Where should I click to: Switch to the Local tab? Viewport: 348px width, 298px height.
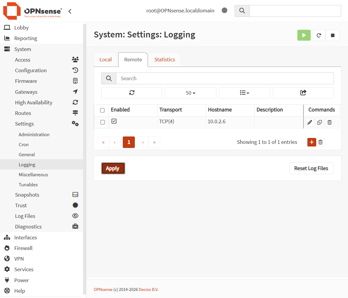pos(105,60)
